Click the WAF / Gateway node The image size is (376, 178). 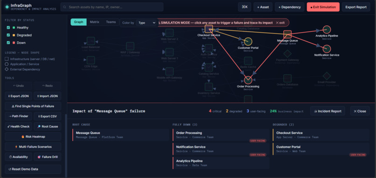pyautogui.click(x=130, y=46)
